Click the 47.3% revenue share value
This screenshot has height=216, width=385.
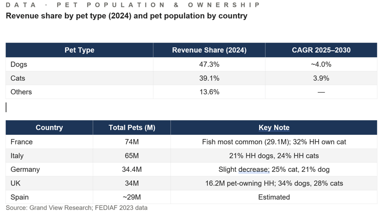[209, 64]
